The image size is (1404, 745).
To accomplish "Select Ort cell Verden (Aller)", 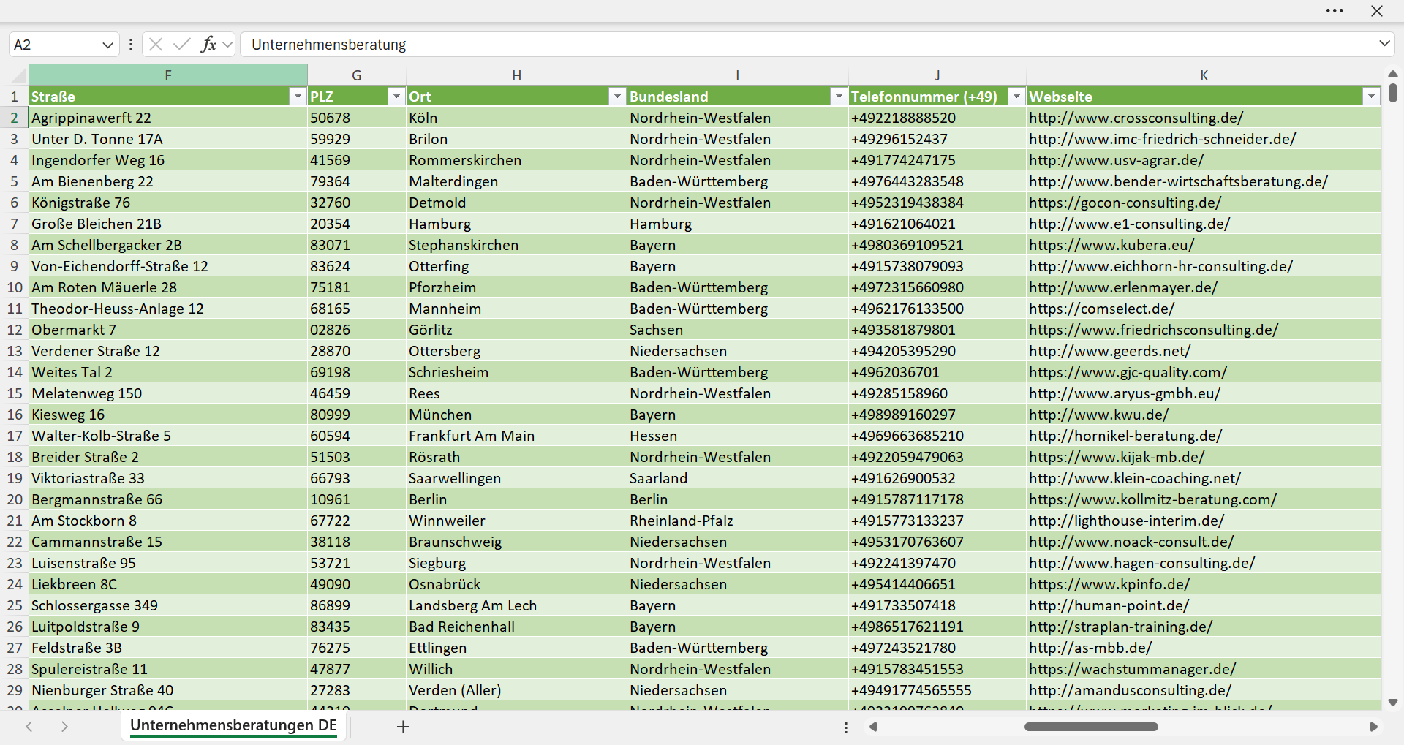I will click(516, 690).
